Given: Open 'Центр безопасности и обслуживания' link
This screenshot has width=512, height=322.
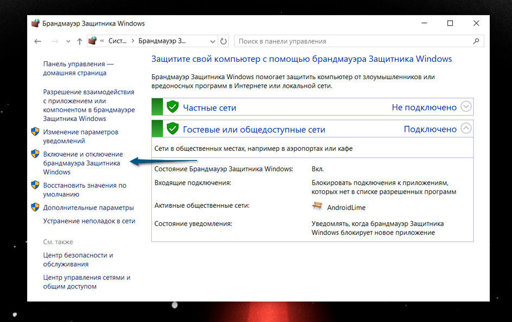Looking at the screenshot, I should tap(78, 260).
